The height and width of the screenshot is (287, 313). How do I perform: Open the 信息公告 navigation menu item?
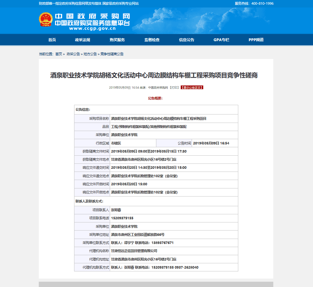coord(186,40)
